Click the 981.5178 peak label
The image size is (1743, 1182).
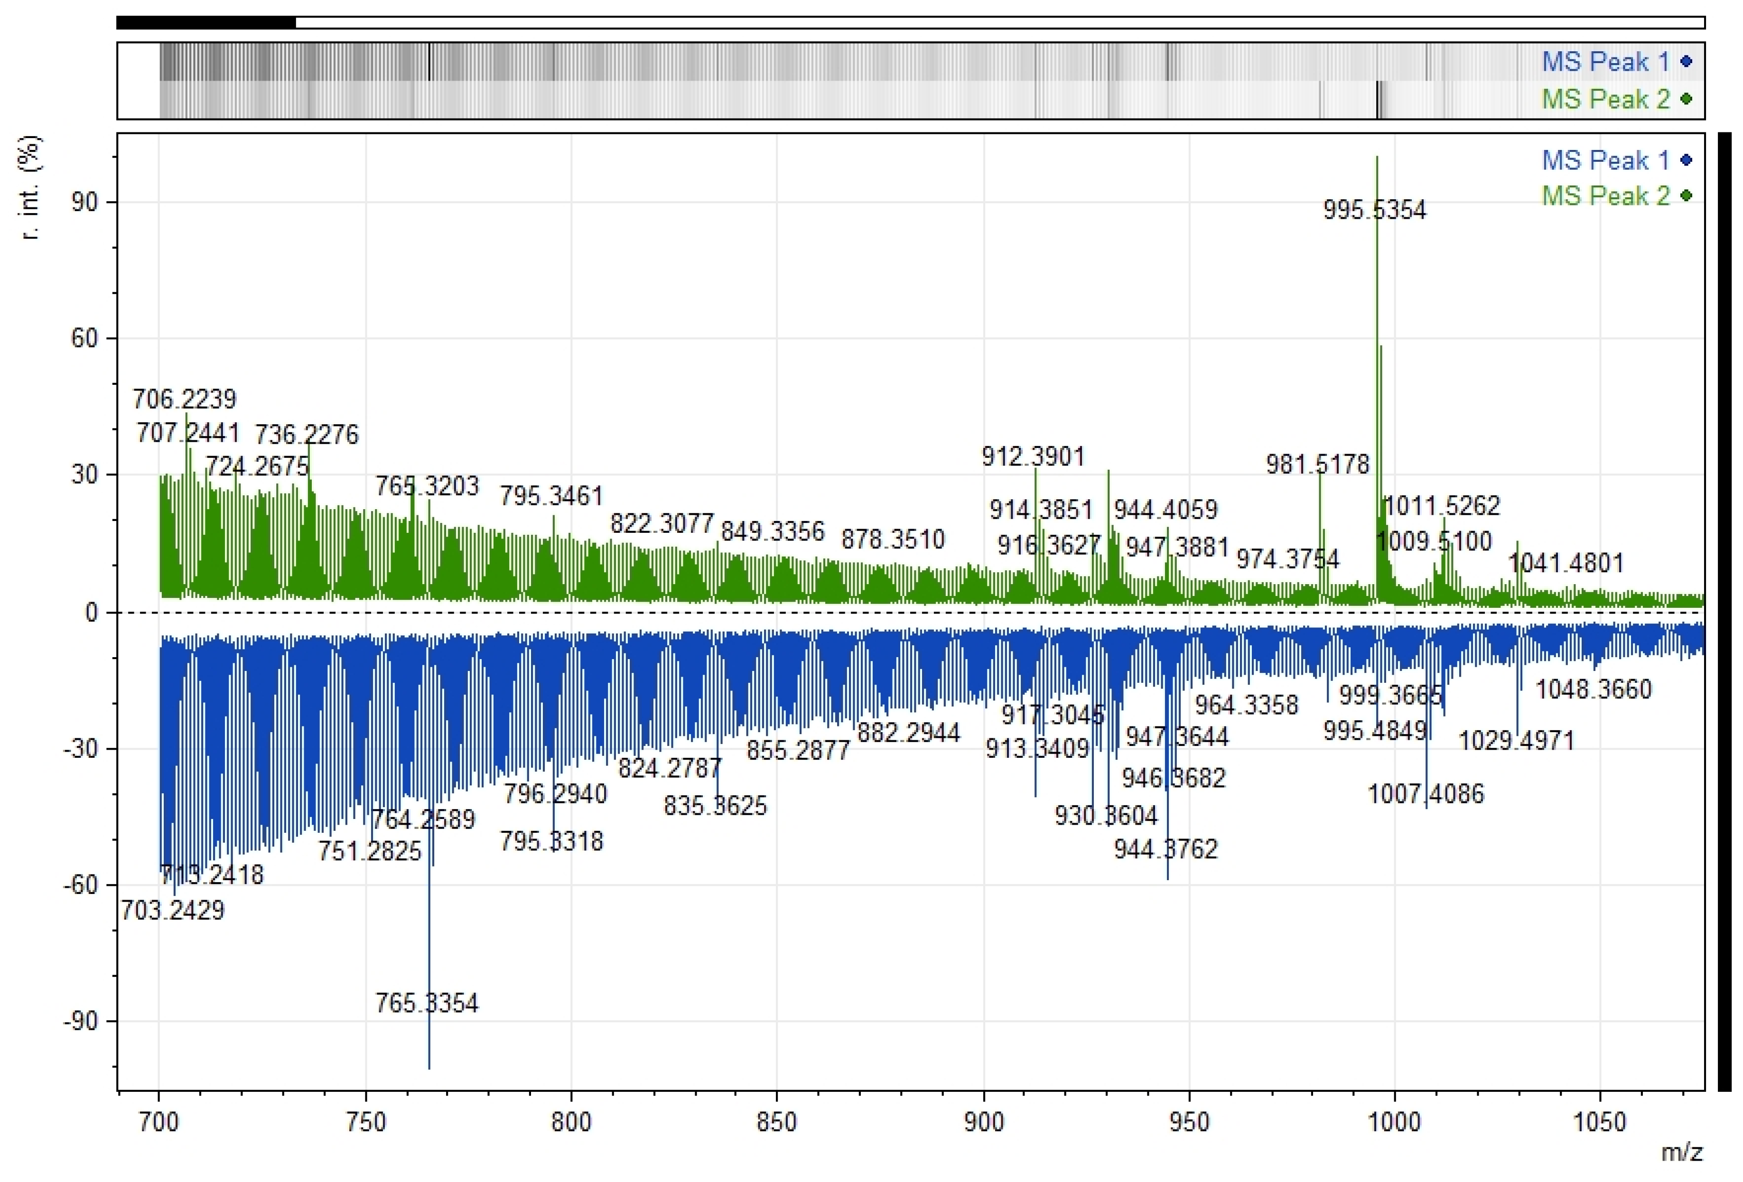(1318, 464)
